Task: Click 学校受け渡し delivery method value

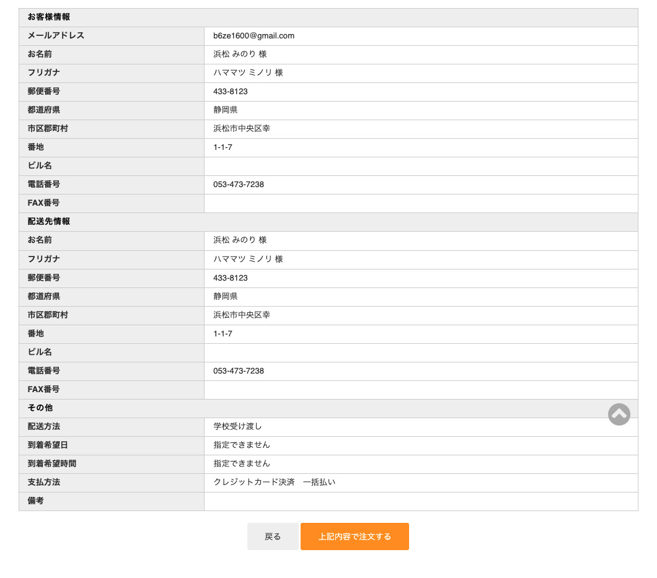Action: click(238, 427)
